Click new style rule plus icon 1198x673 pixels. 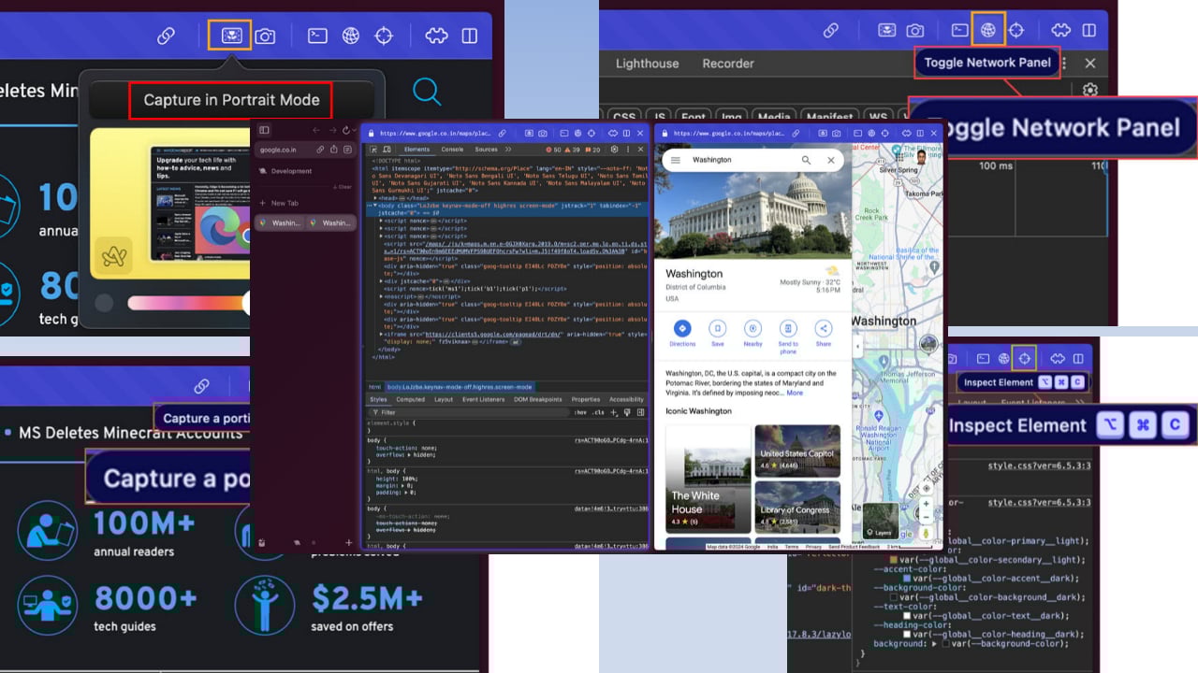614,412
